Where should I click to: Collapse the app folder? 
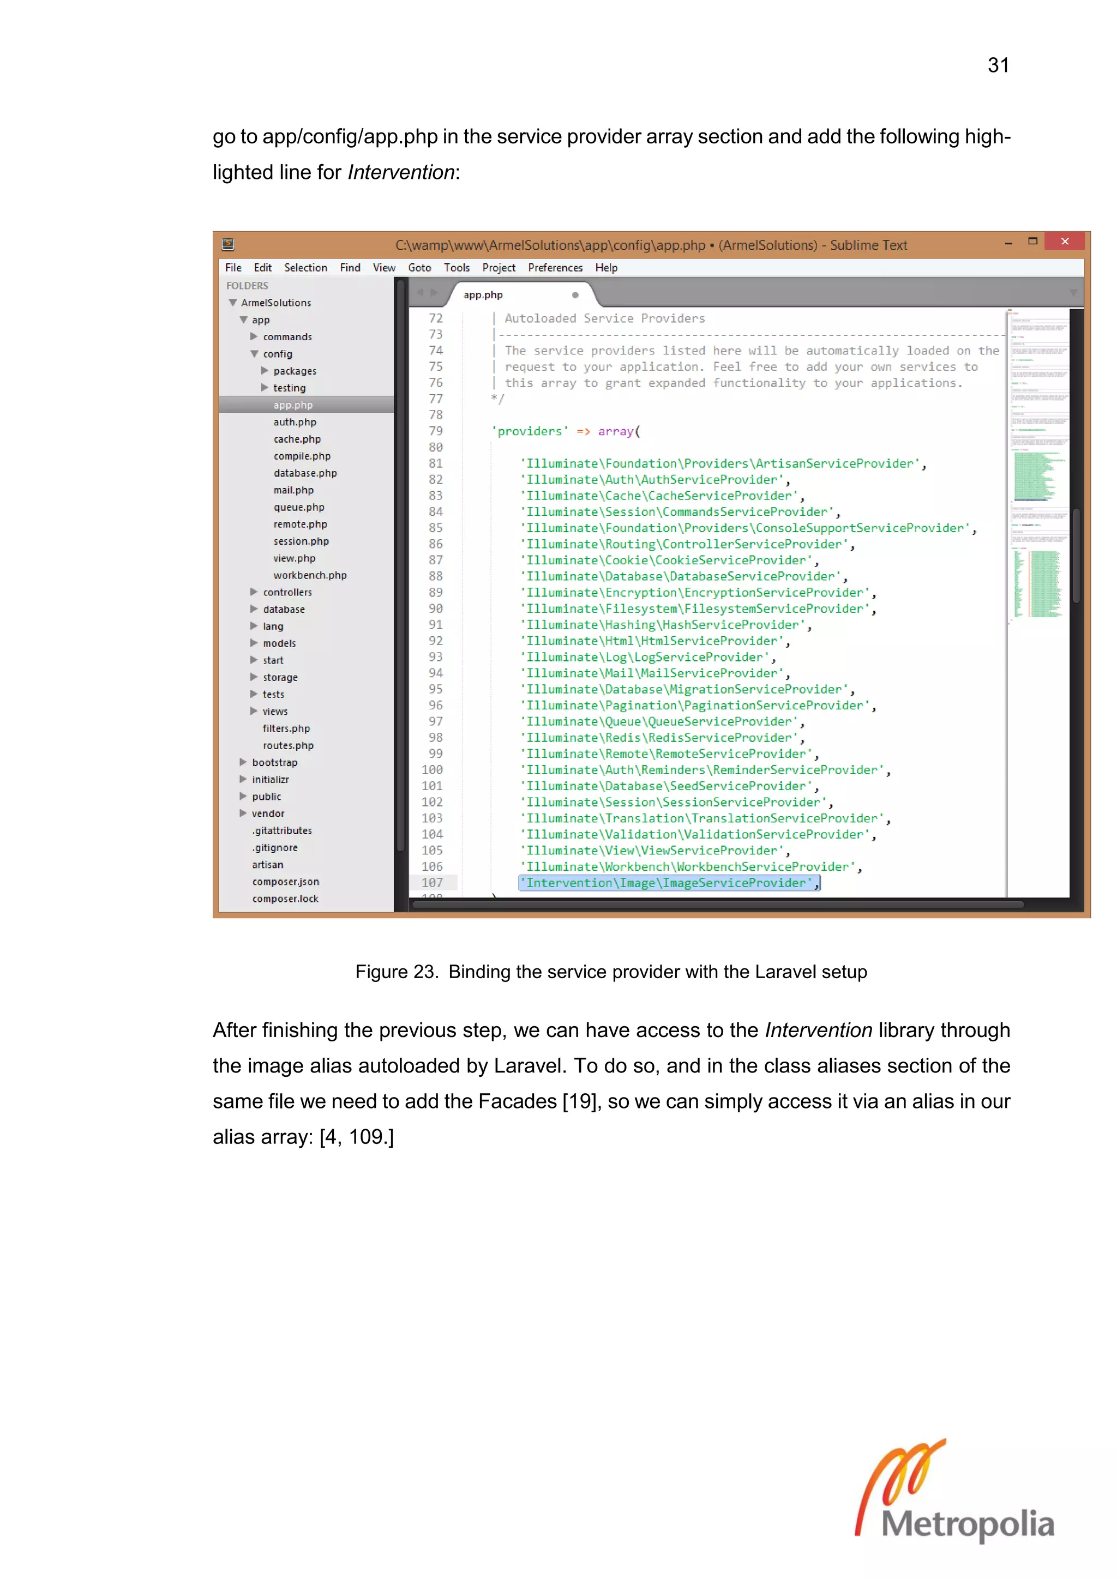(243, 320)
